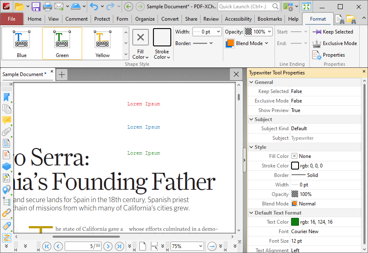Open the Links chain icon pane
Image resolution: width=368 pixels, height=253 pixels.
pyautogui.click(x=6, y=213)
